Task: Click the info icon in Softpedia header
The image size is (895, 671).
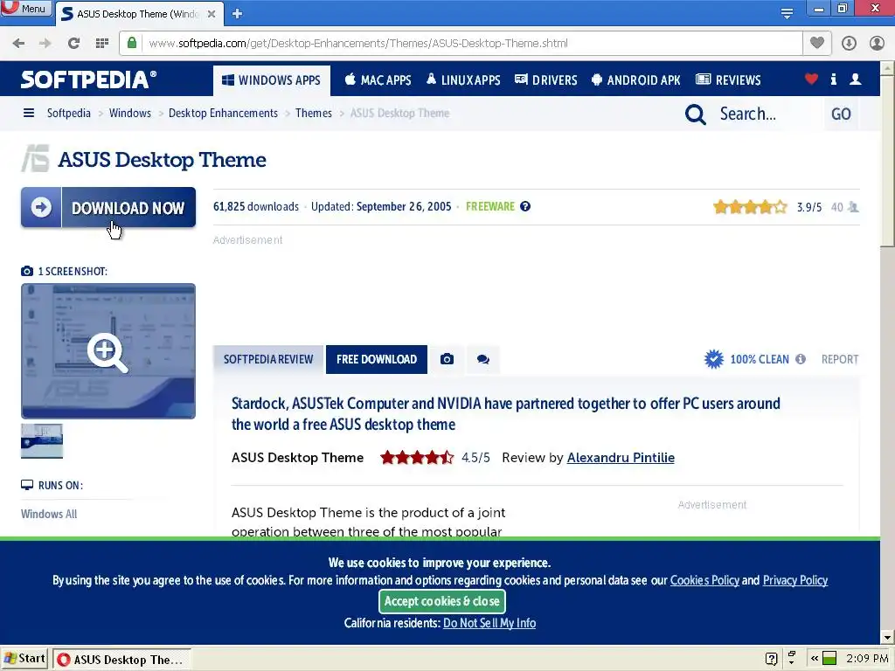Action: (x=833, y=80)
